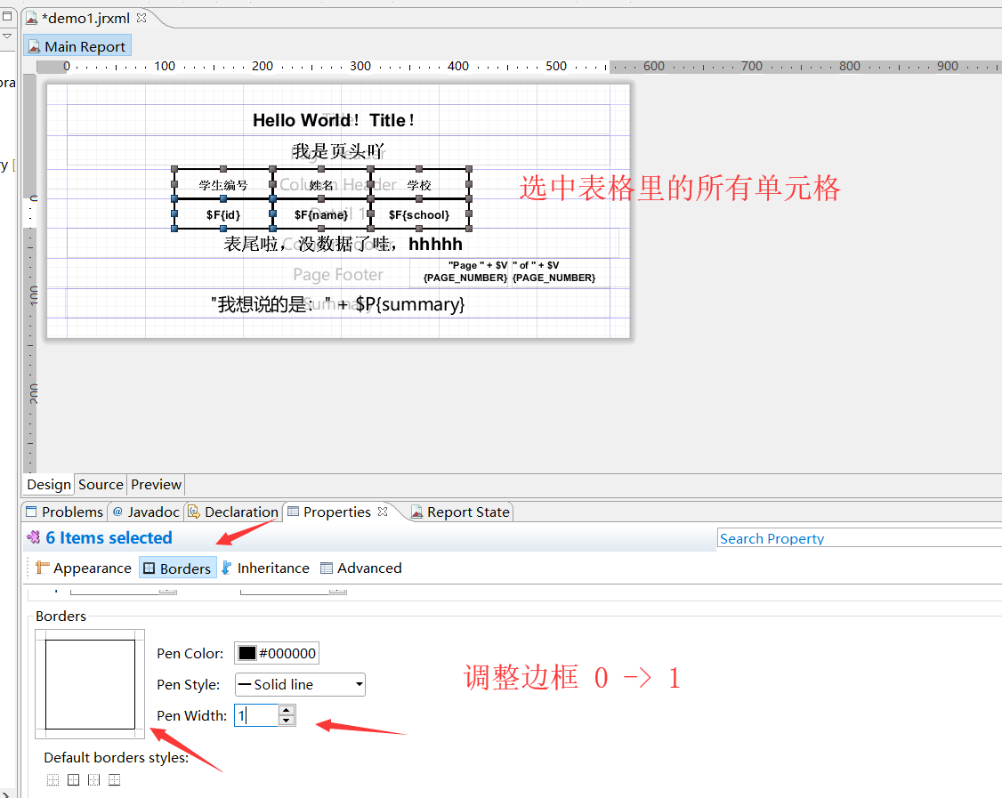Apply the top-bottom borders style preset
Screen dimensions: 1002x798
click(x=114, y=779)
